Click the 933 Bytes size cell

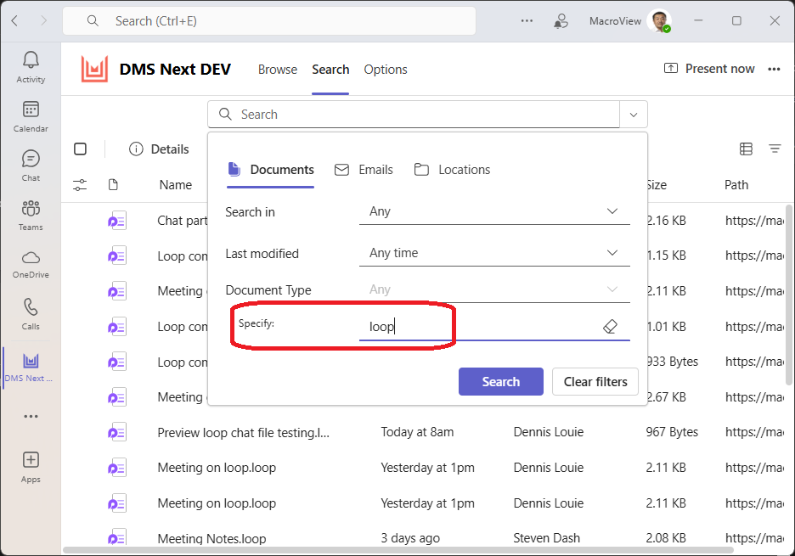(x=673, y=362)
